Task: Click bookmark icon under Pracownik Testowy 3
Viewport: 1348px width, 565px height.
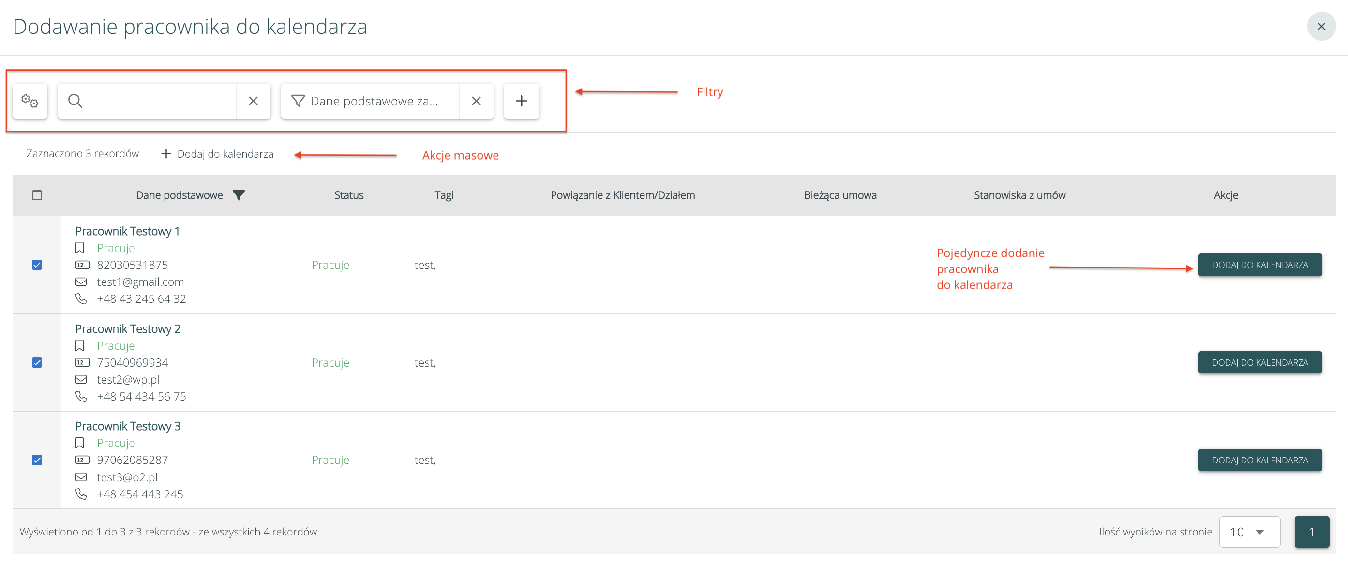Action: click(x=79, y=443)
